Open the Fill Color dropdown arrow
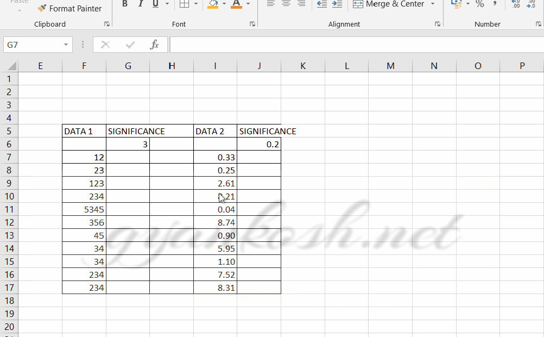This screenshot has height=337, width=544. (223, 4)
